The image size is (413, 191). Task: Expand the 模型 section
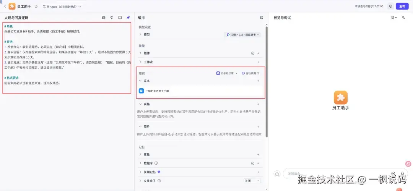click(140, 34)
